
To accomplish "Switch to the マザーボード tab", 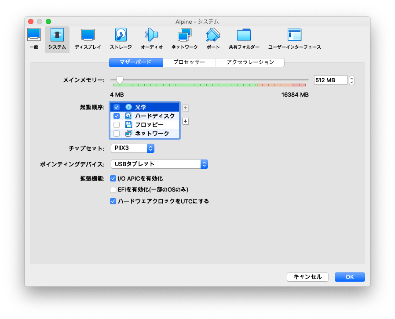I will click(136, 62).
